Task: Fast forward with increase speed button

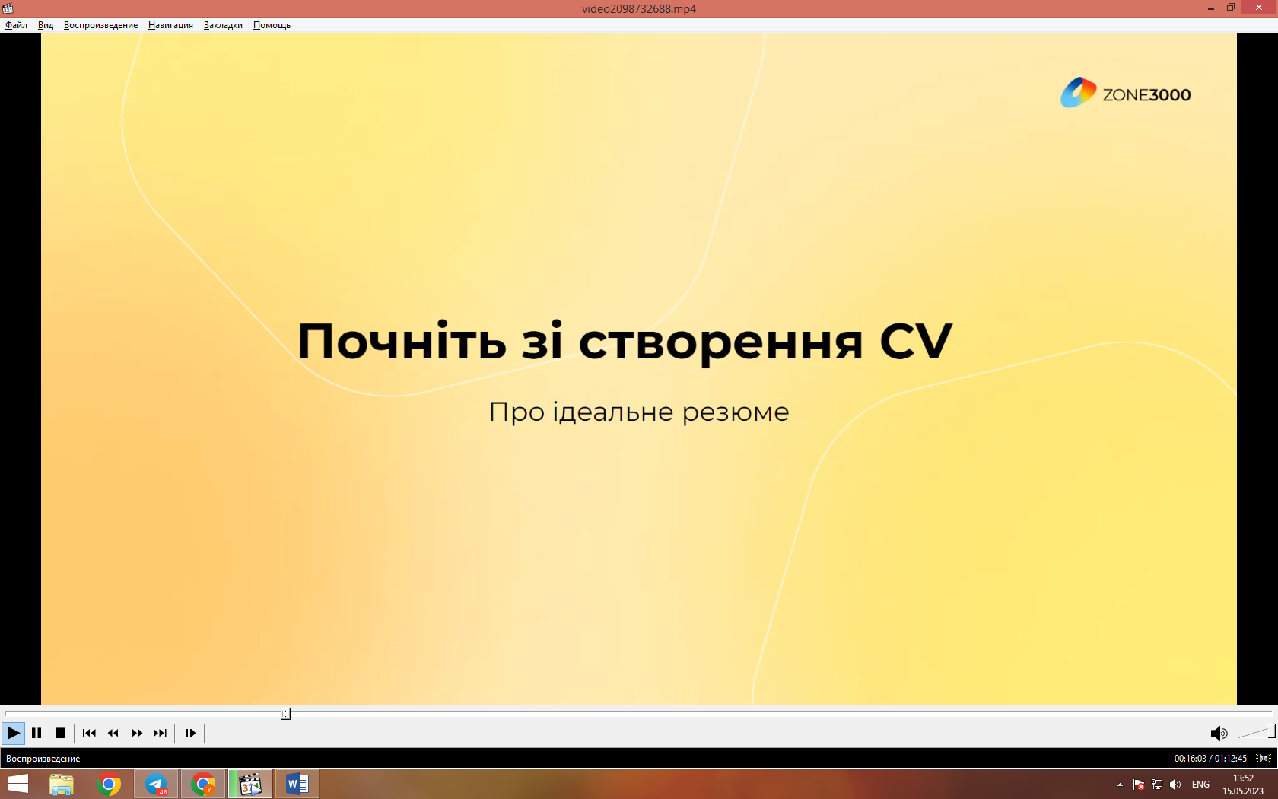Action: coord(137,733)
